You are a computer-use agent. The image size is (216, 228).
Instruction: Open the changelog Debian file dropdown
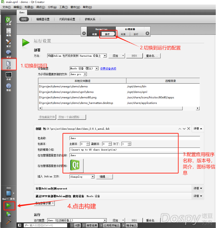82,177
